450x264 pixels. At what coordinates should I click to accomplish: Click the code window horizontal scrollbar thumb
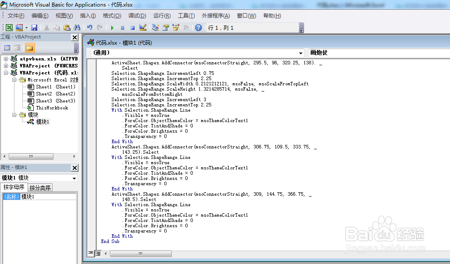[x=141, y=253]
